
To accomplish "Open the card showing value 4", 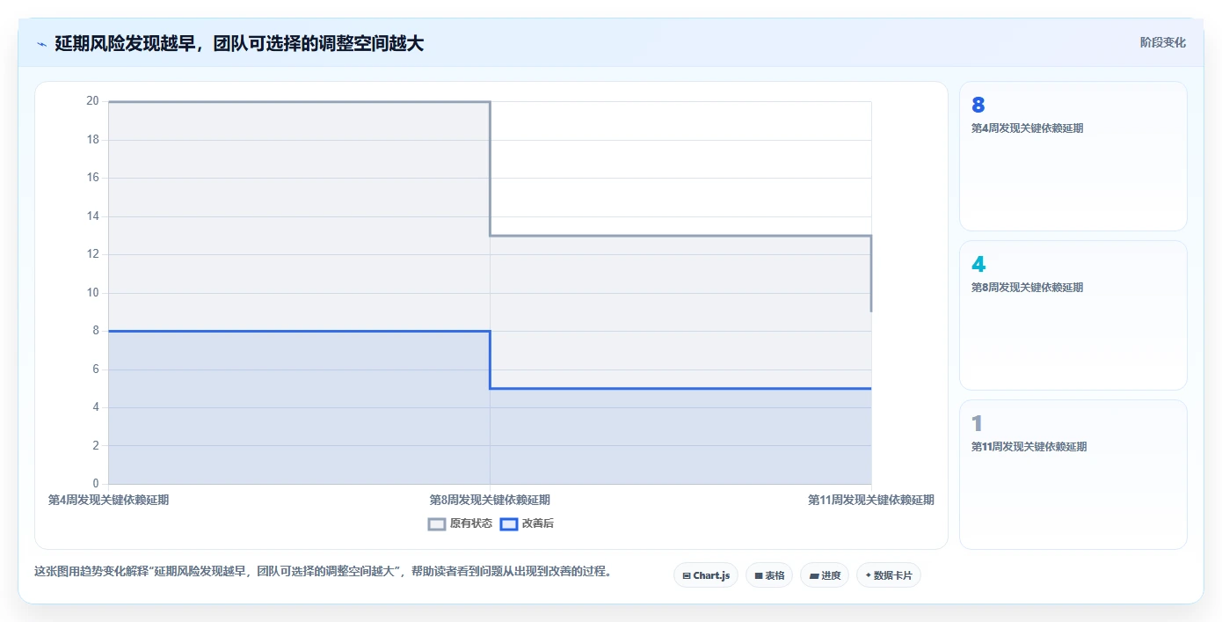I will point(1073,316).
